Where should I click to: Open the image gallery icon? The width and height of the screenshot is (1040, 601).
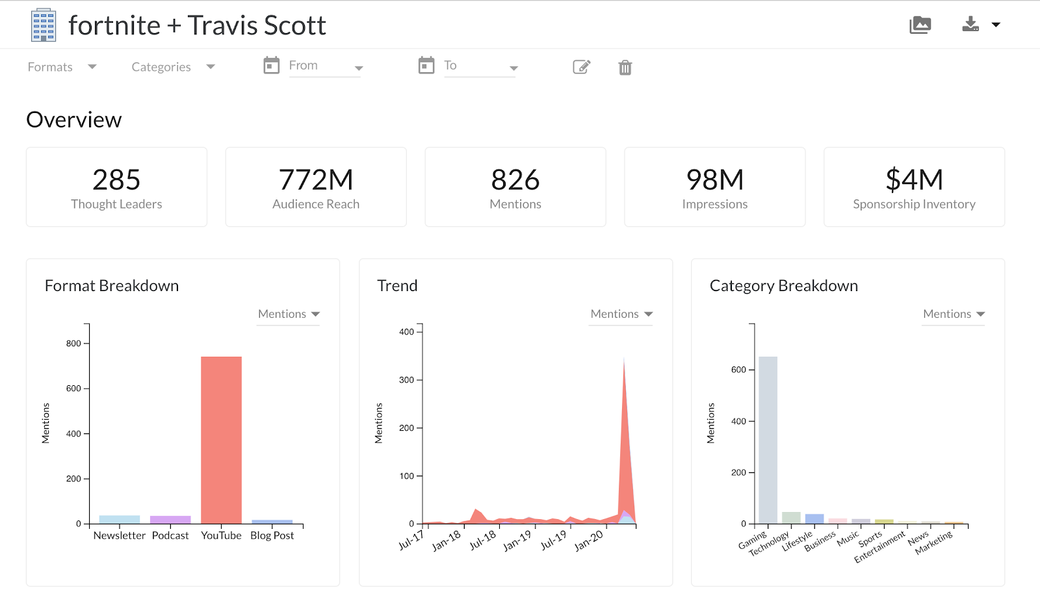coord(920,25)
